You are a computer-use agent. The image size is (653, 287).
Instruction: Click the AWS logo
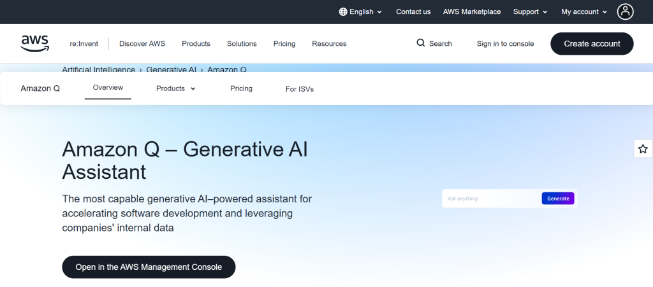pos(35,44)
